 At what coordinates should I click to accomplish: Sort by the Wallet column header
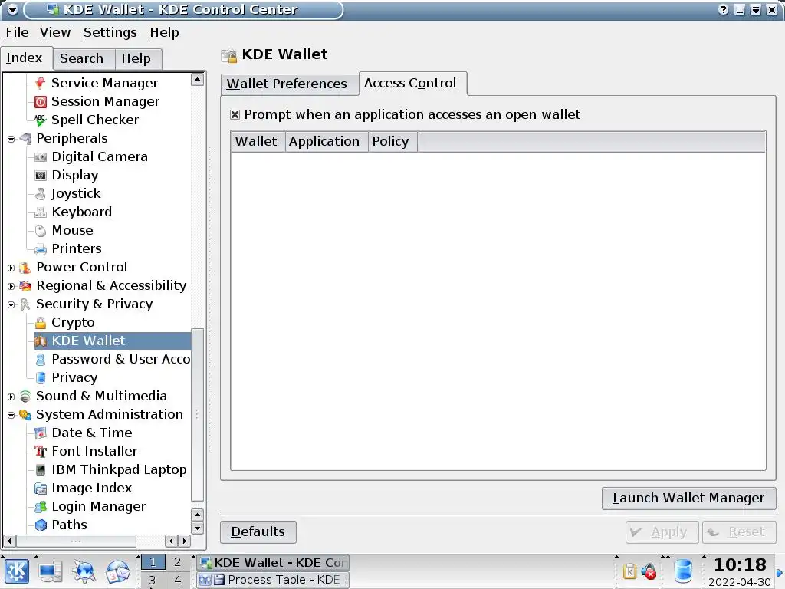pos(258,142)
